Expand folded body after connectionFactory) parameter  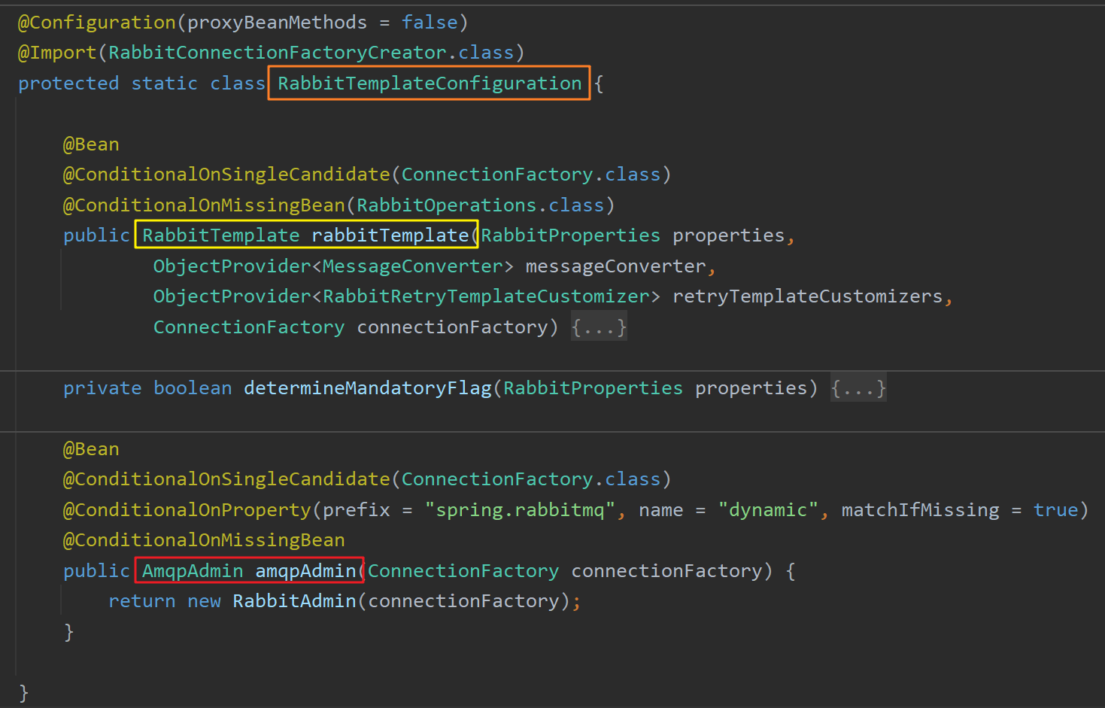tap(599, 327)
